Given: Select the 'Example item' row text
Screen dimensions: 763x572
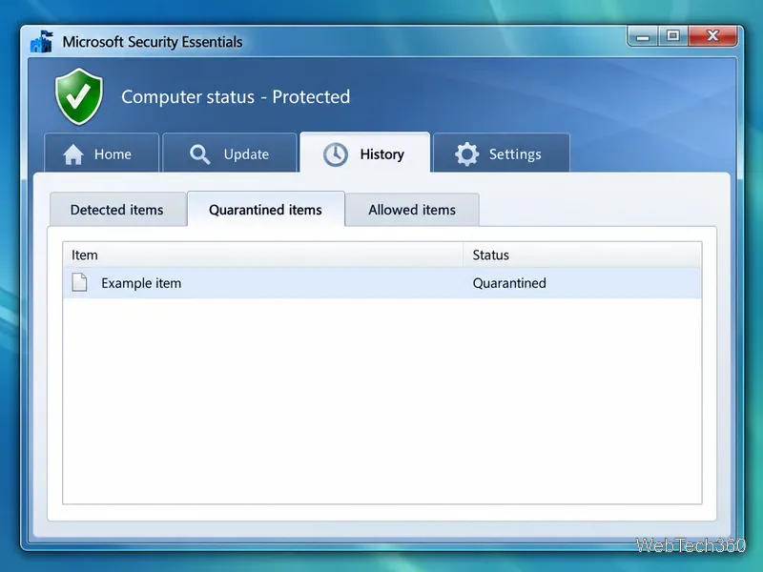Looking at the screenshot, I should [x=141, y=283].
